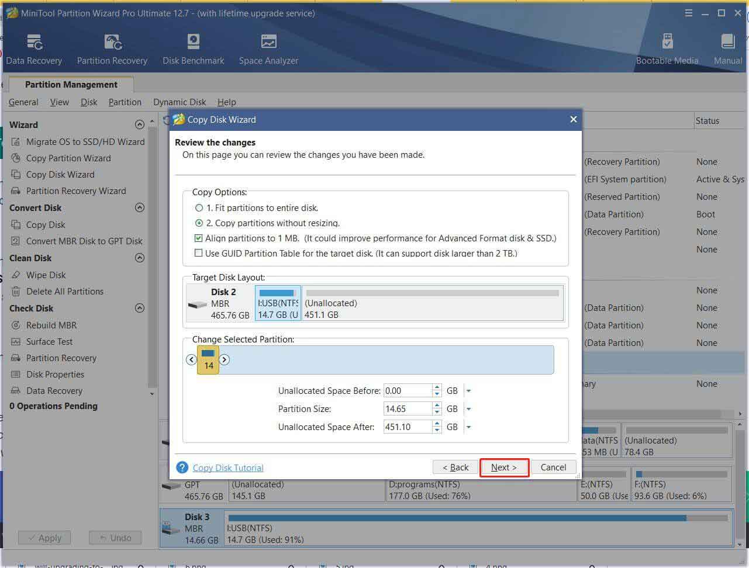Click the Unallocated Space After spinner arrows
Screen dimensions: 749x568
tap(437, 427)
